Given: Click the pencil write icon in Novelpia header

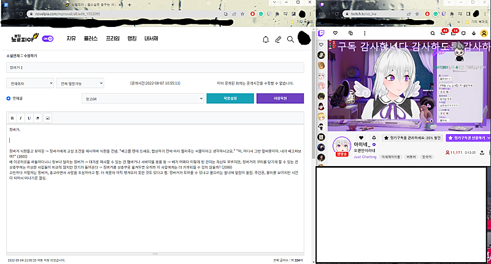Looking at the screenshot, I should click(278, 39).
